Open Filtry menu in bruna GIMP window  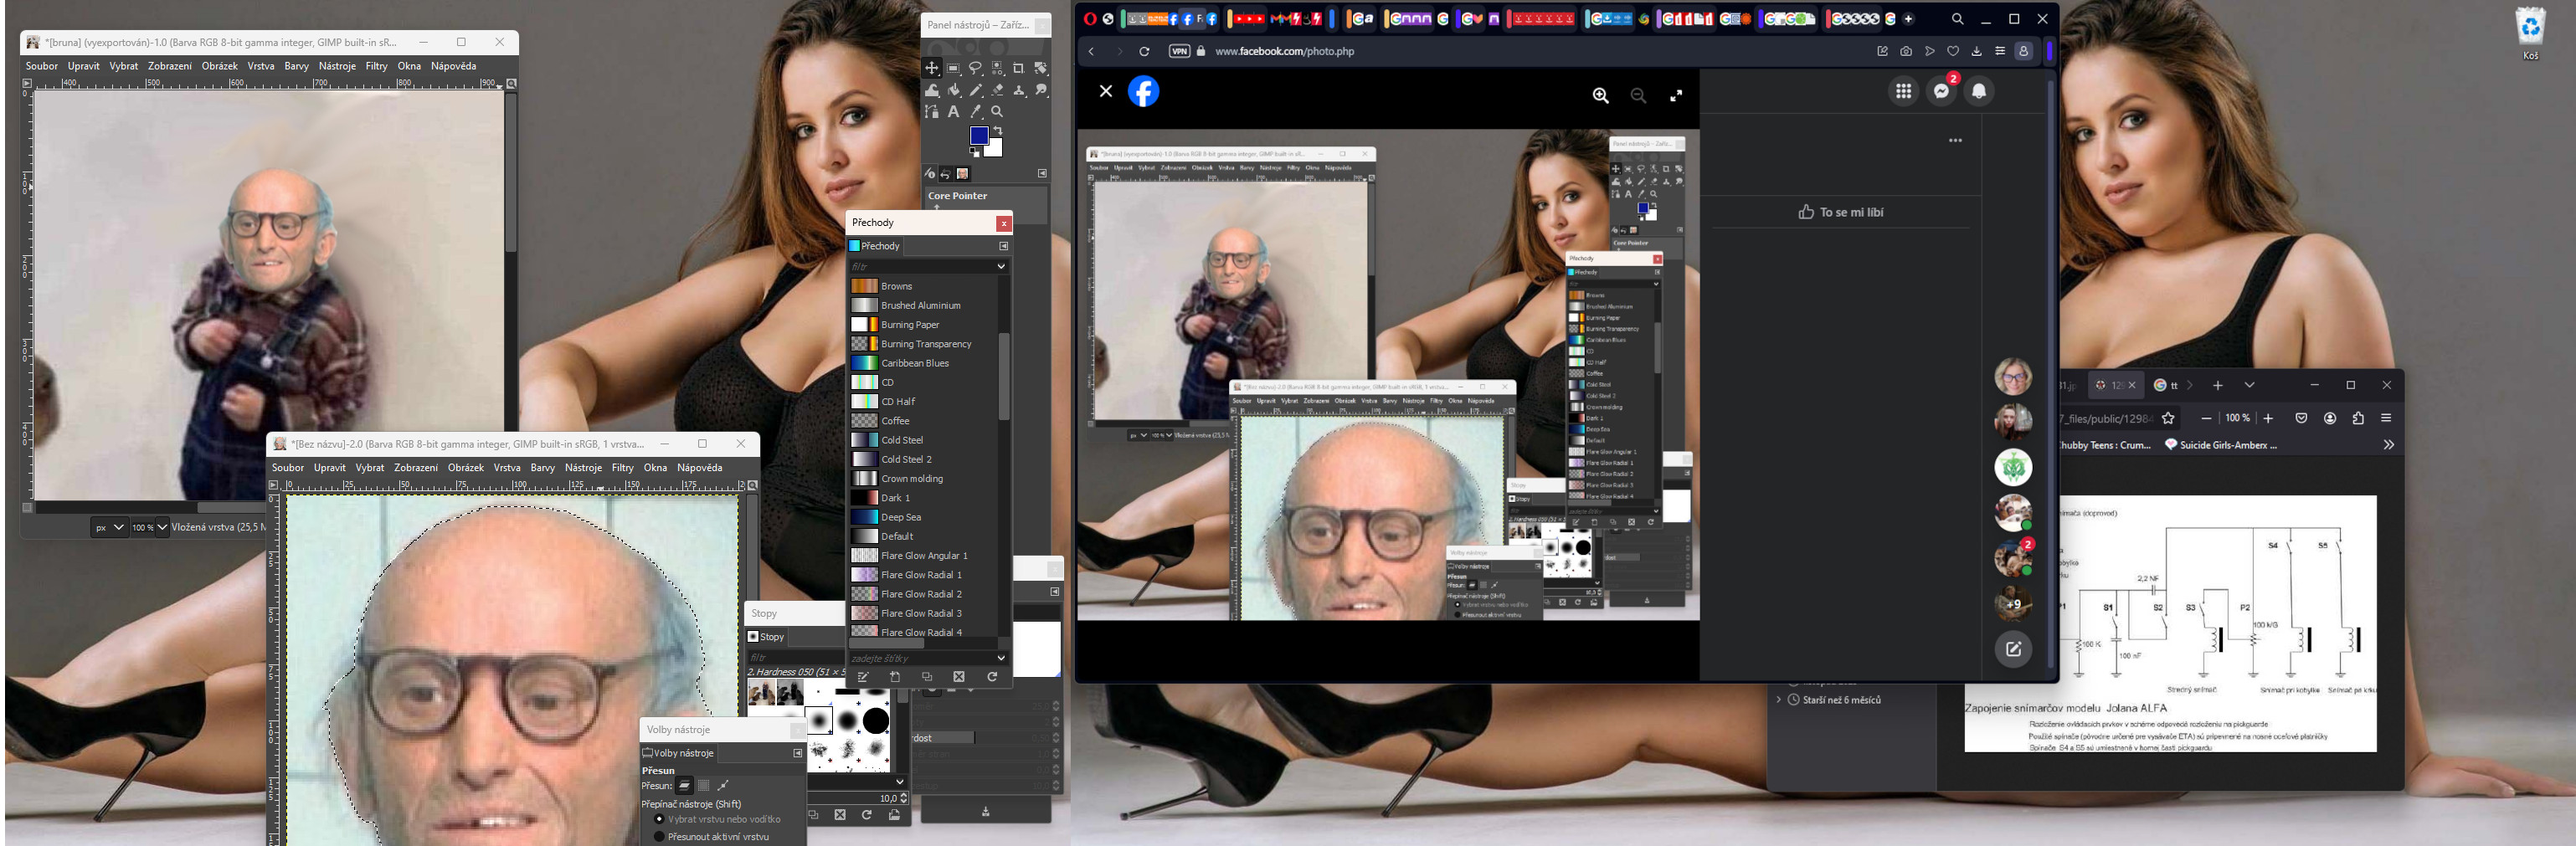(376, 66)
